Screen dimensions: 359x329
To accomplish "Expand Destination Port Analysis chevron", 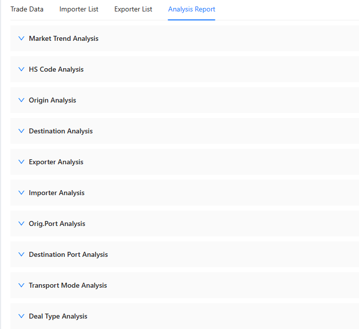I will [x=21, y=254].
